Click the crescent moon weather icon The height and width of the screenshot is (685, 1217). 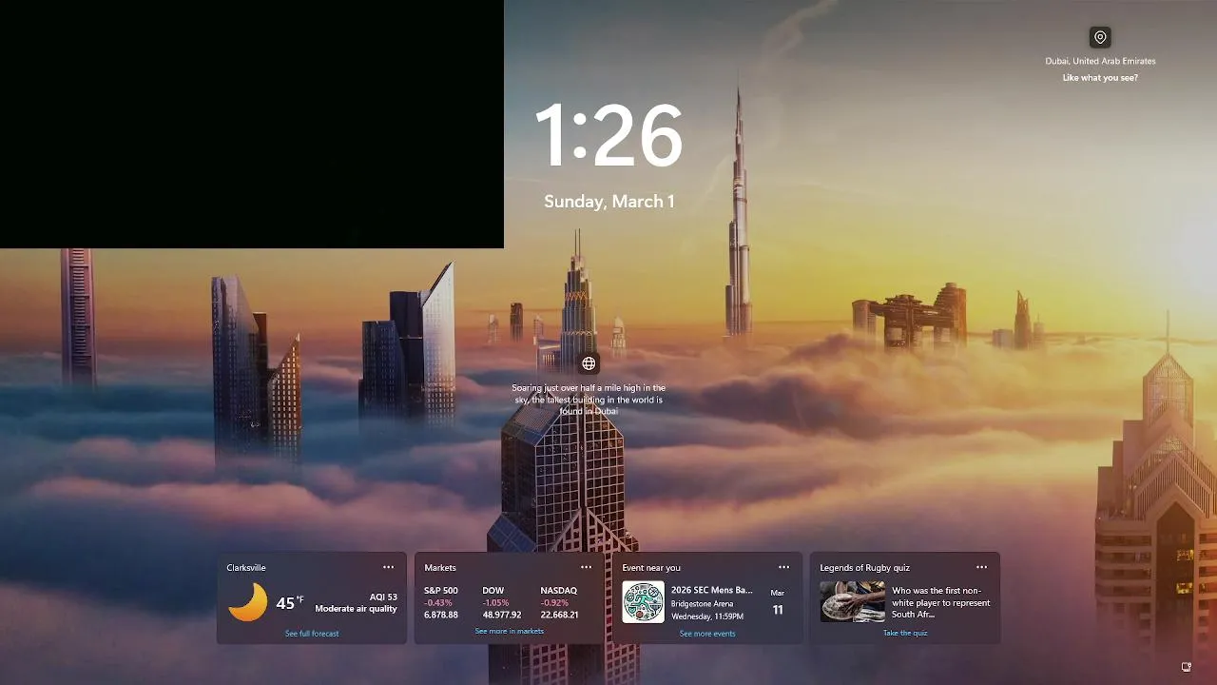(248, 602)
